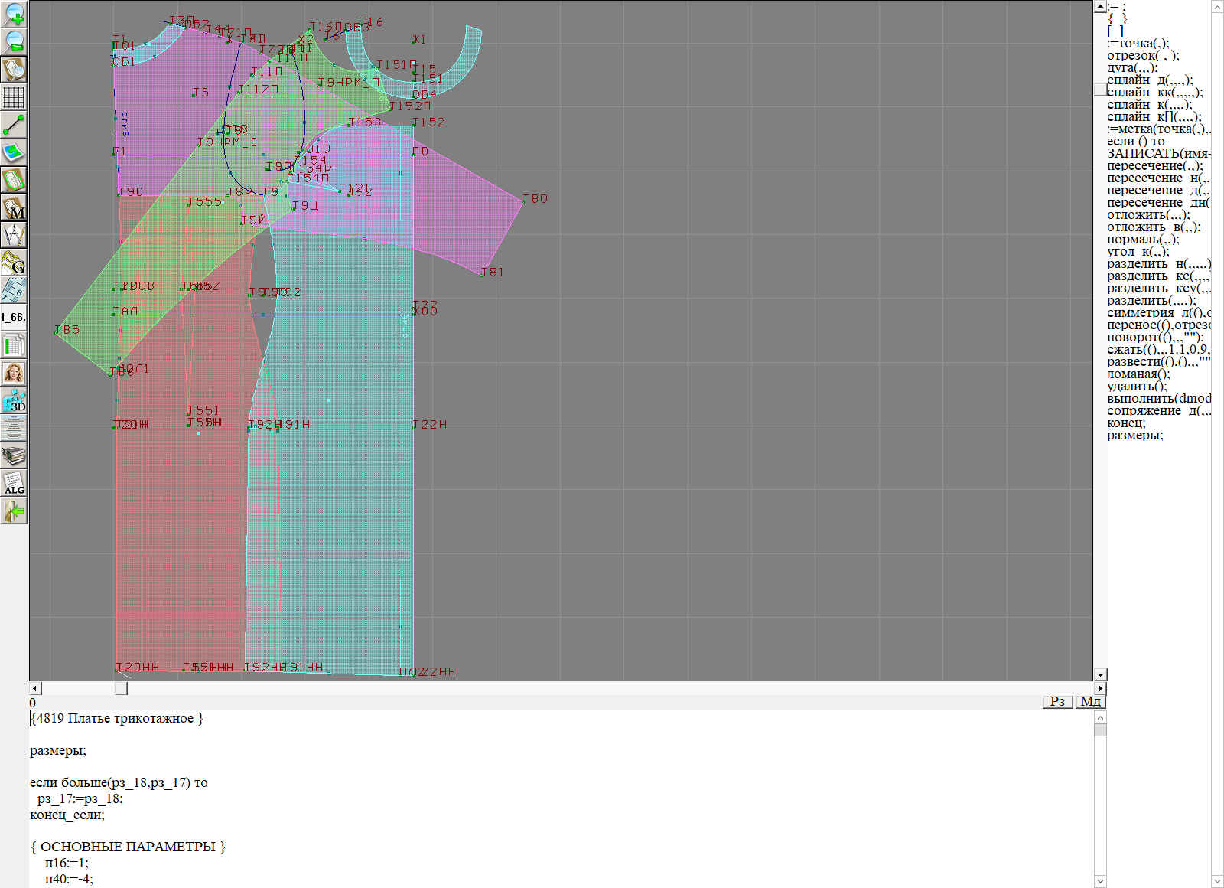1224x888 pixels.
Task: Click the i_66. toolbar button
Action: pyautogui.click(x=14, y=317)
